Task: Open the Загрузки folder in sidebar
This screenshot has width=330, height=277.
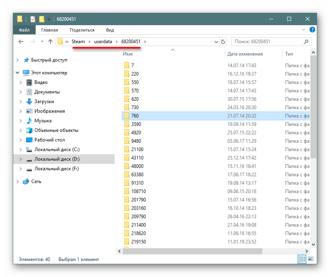Action: [44, 102]
